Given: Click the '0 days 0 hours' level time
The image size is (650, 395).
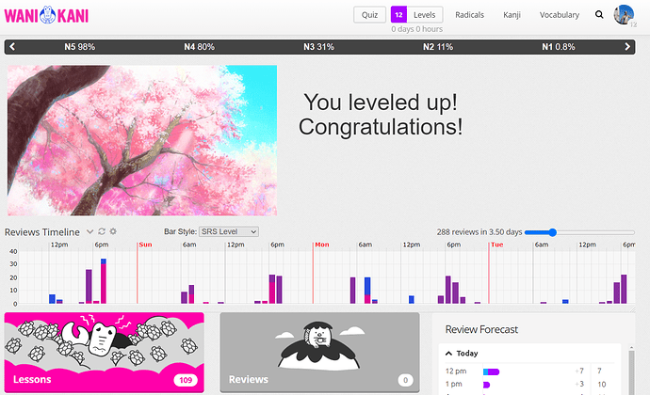Looking at the screenshot, I should [x=416, y=29].
